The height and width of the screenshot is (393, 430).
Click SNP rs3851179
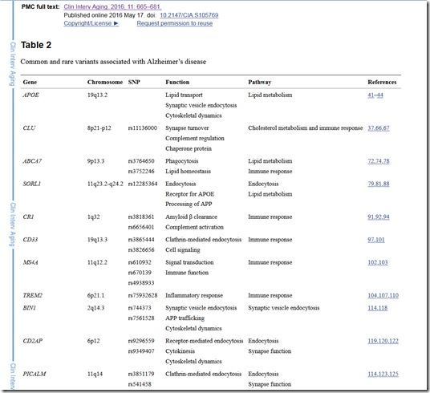141,374
